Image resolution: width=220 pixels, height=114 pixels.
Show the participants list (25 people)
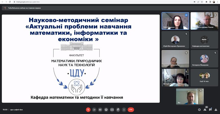205,110
